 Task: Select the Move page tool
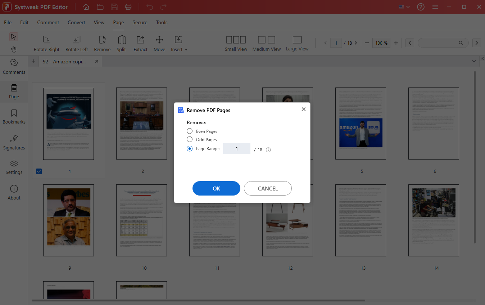(x=159, y=40)
